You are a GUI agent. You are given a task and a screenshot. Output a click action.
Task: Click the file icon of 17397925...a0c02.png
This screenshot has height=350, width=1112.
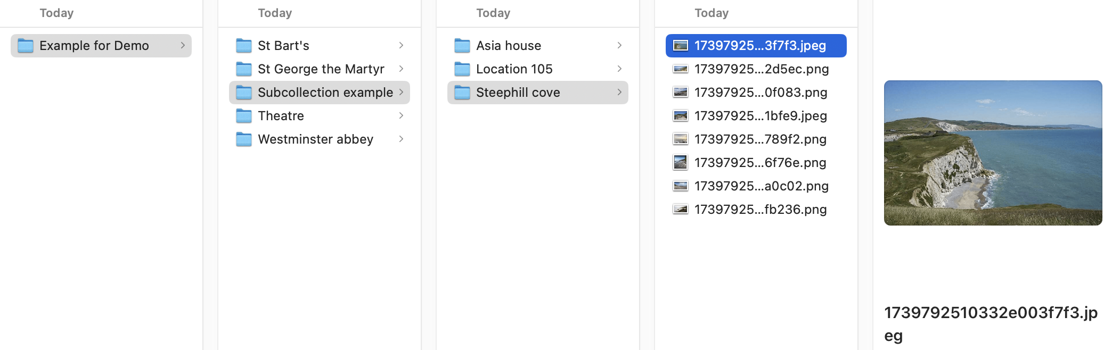pos(681,186)
